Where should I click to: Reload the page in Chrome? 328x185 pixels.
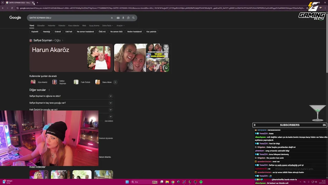pyautogui.click(x=12, y=8)
